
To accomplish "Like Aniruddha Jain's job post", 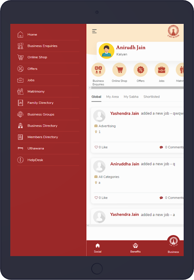I will point(101,198).
